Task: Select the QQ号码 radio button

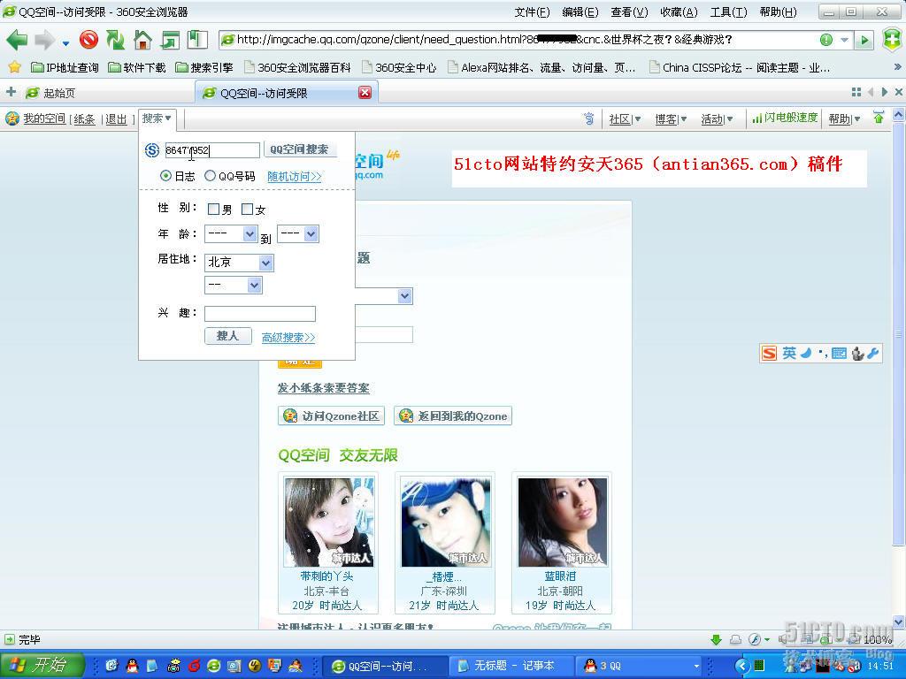Action: point(210,176)
